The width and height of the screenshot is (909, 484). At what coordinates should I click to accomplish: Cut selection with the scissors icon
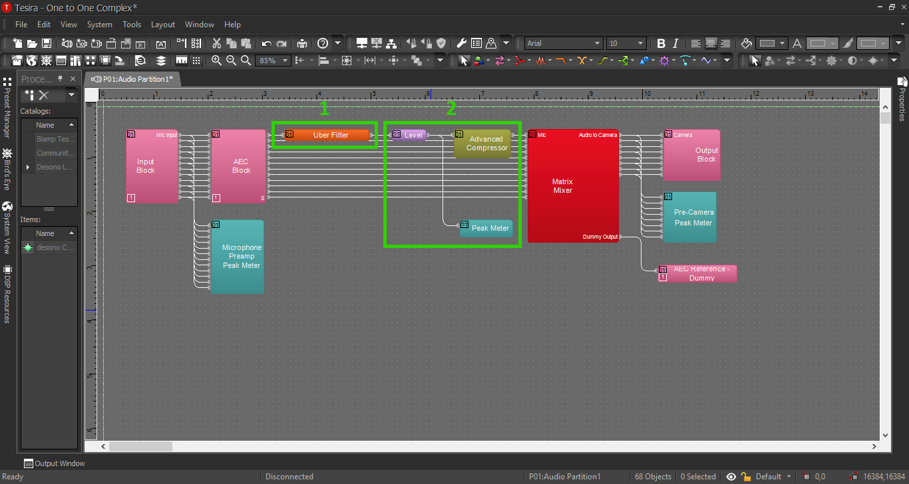(x=216, y=43)
